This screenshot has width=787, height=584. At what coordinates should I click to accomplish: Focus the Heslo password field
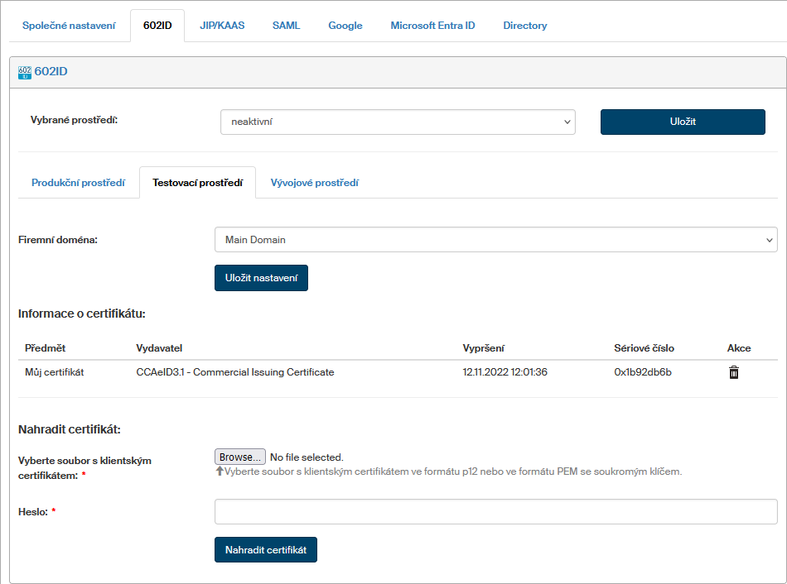(495, 512)
